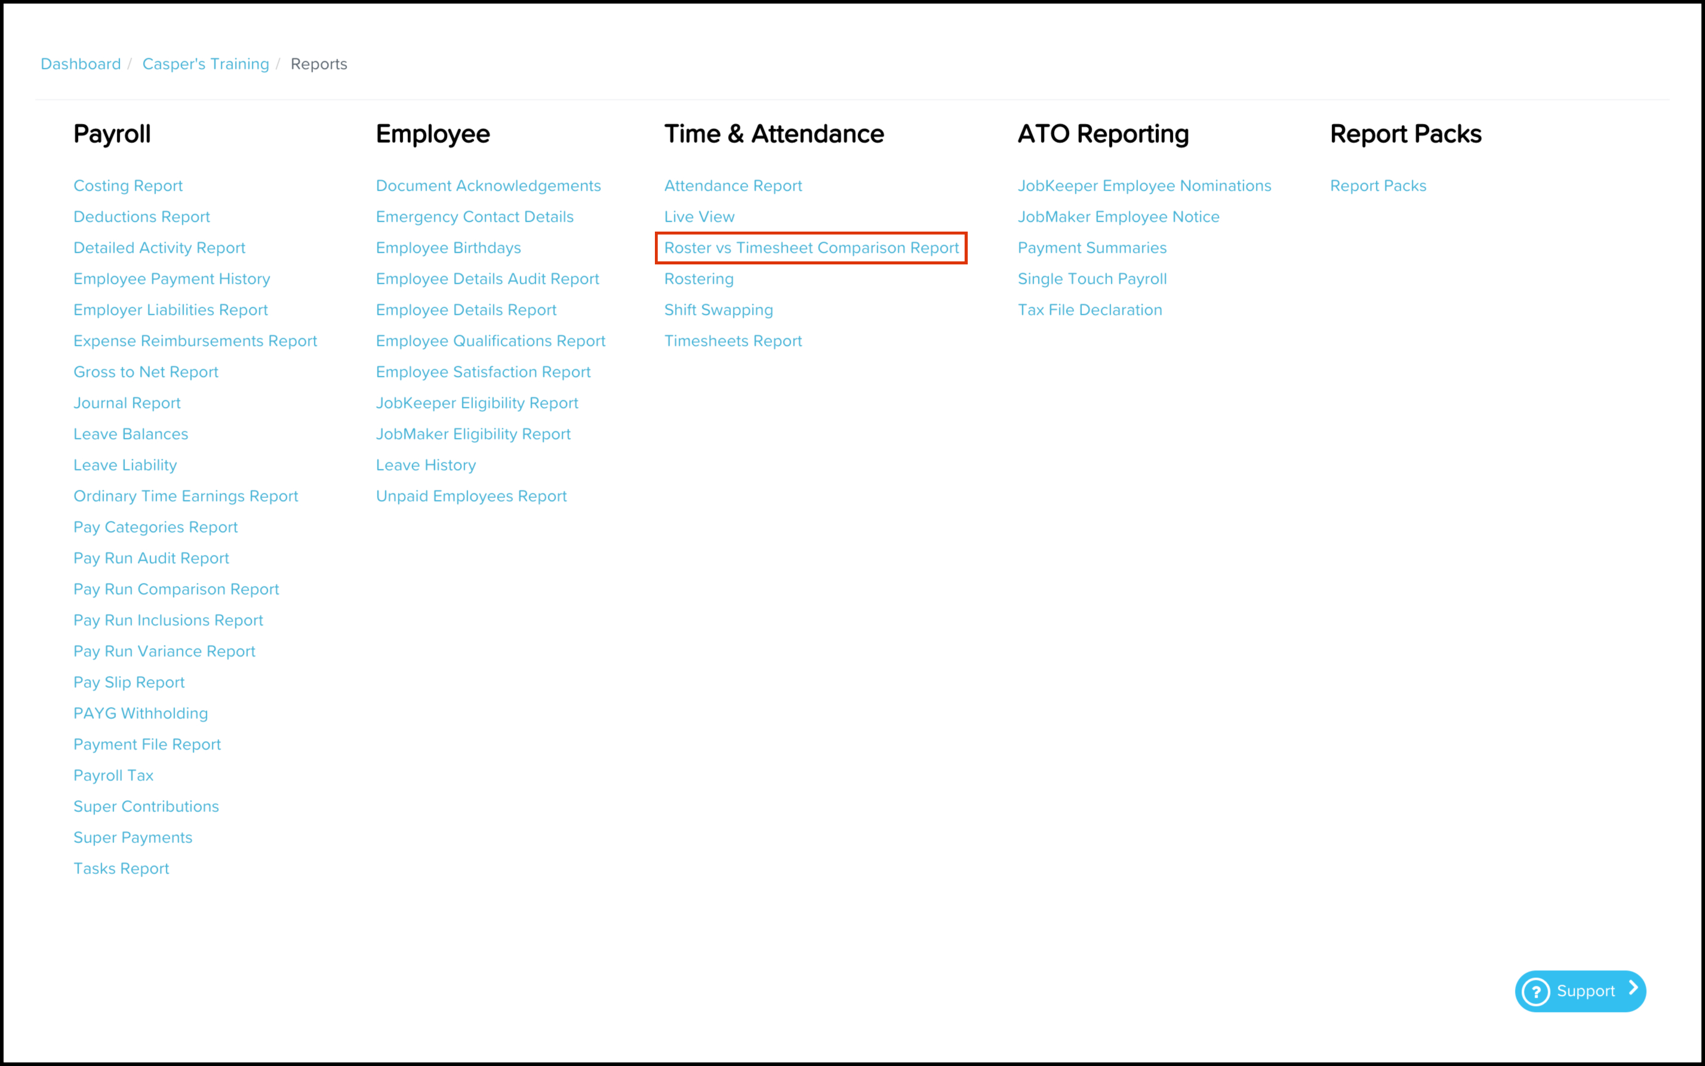
Task: Expand the Support widget chevron arrow
Action: click(x=1633, y=988)
